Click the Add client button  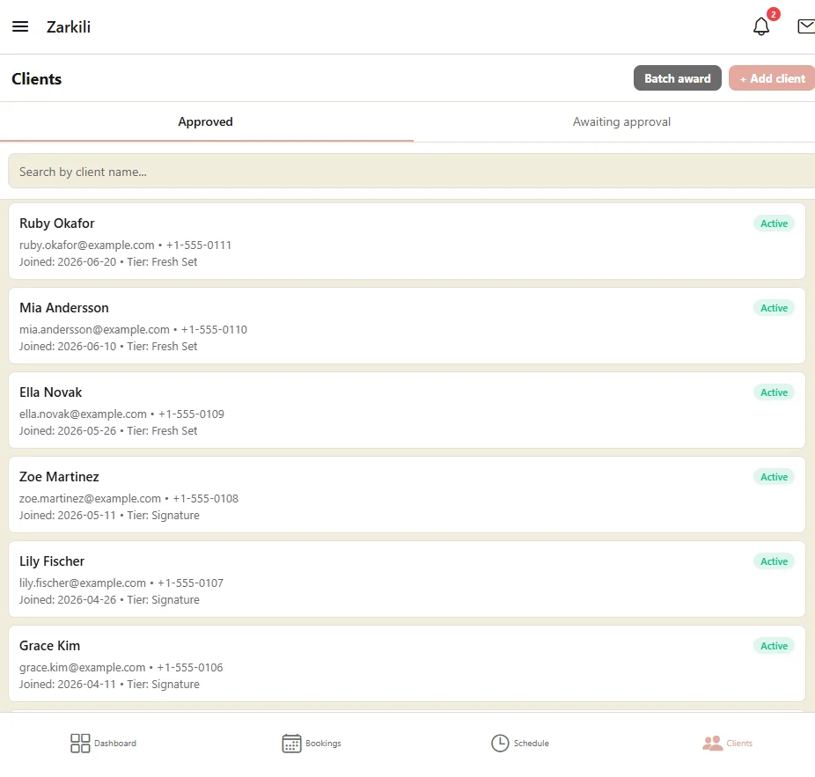pyautogui.click(x=772, y=78)
